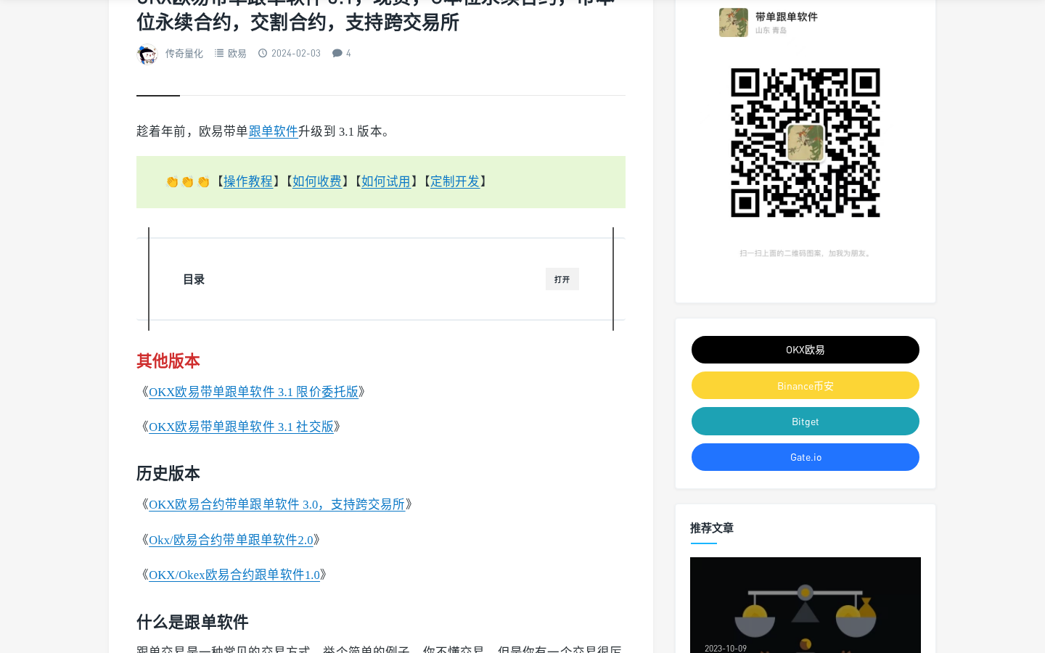Open the 如何试用 link
This screenshot has height=653, width=1045.
386,181
